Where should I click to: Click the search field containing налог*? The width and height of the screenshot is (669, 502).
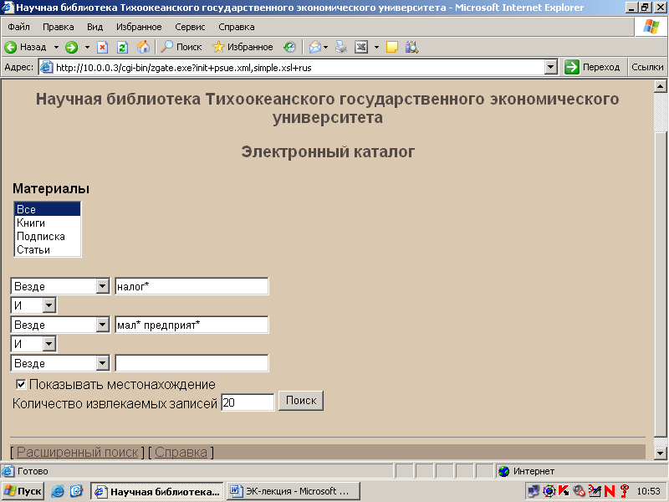click(x=192, y=286)
